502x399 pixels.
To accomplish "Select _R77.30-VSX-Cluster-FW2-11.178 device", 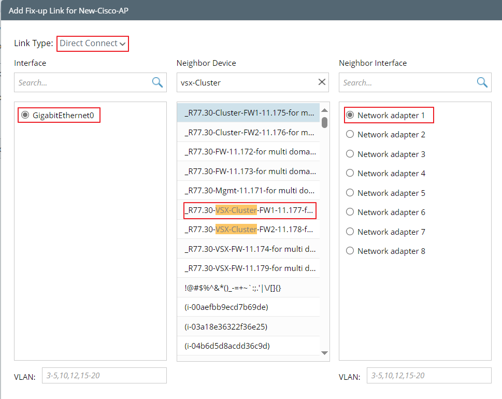I will (x=250, y=230).
